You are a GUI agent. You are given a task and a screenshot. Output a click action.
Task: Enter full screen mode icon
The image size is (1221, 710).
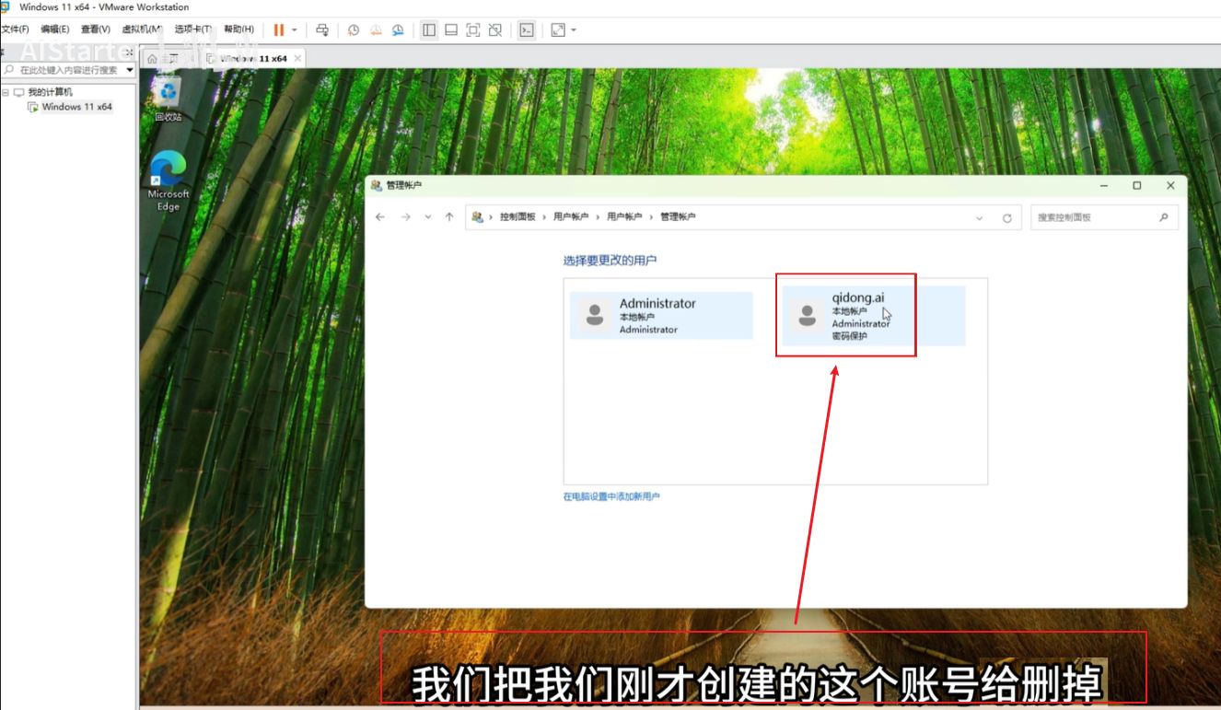coord(473,29)
